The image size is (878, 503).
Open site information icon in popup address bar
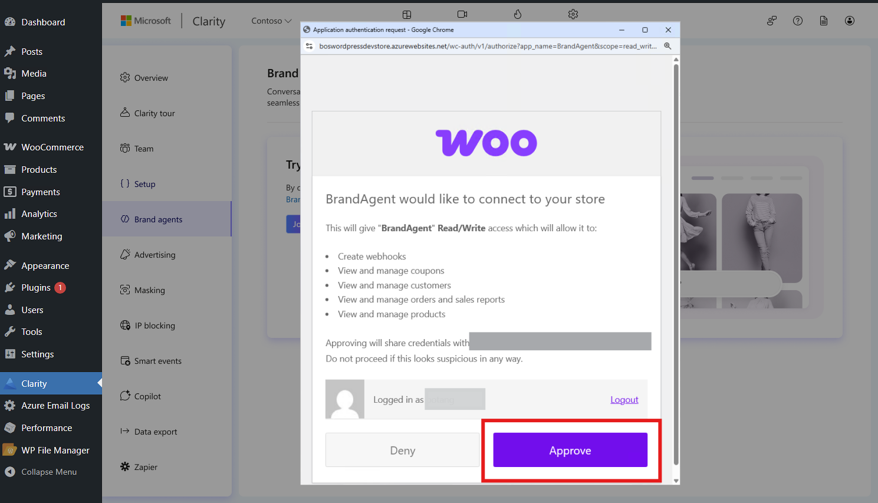tap(309, 46)
